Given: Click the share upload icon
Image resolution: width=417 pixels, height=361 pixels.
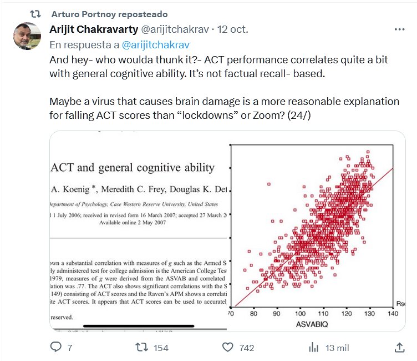Looking at the screenshot, I should 399,347.
